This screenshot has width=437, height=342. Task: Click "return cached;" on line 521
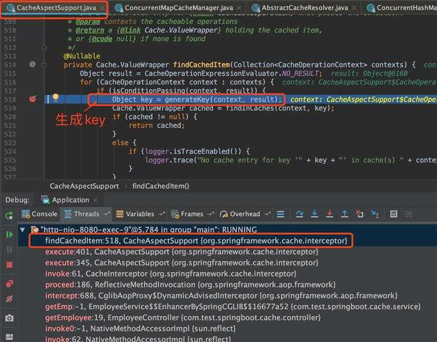[157, 125]
